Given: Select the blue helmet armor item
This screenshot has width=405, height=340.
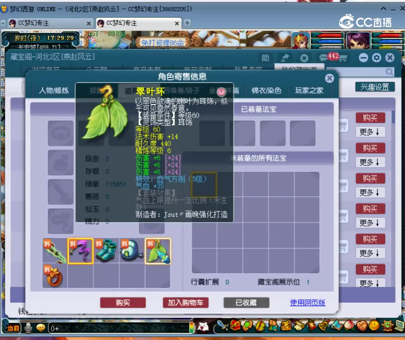Looking at the screenshot, I should click(x=132, y=251).
